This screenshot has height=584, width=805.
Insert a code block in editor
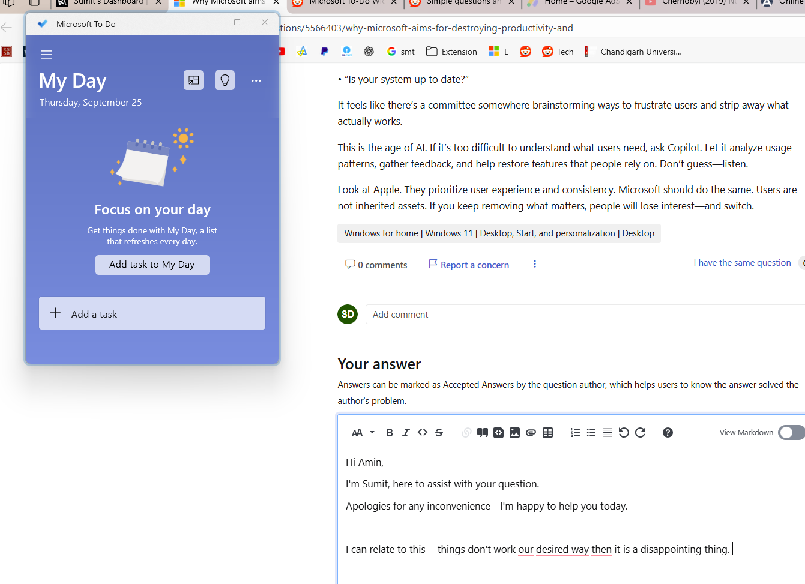[499, 433]
